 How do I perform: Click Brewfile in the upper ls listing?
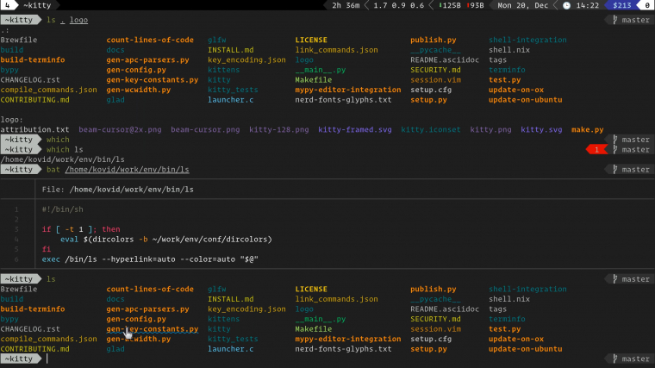point(19,40)
